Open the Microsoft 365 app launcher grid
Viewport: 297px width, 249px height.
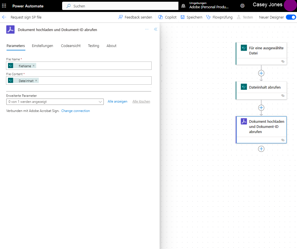tap(4, 6)
